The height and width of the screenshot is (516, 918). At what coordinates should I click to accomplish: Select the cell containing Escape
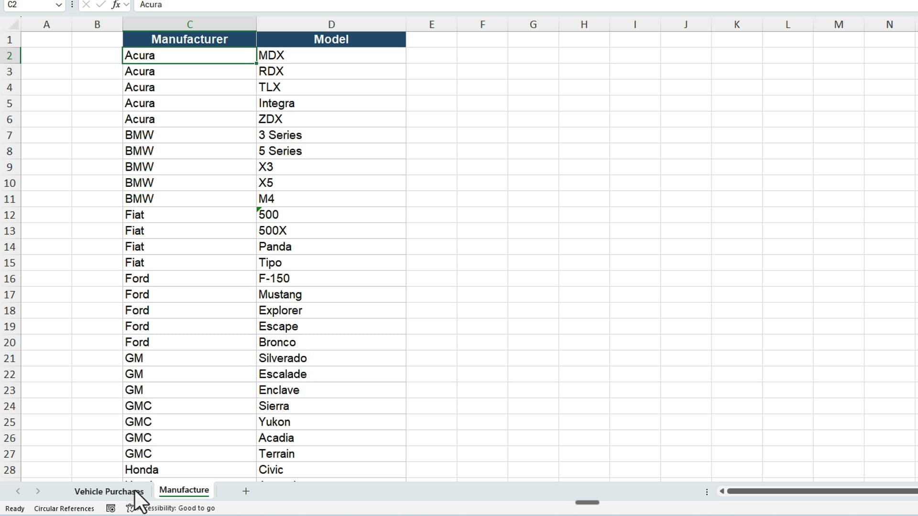point(331,326)
